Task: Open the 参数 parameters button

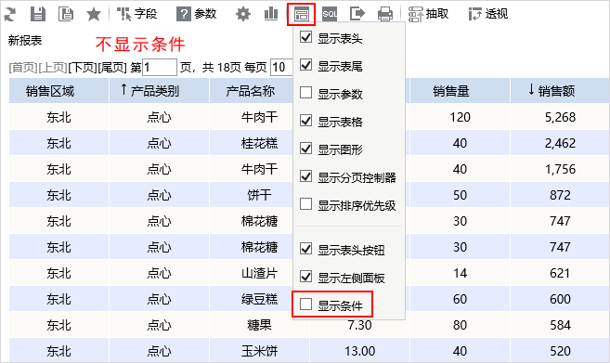Action: tap(196, 14)
